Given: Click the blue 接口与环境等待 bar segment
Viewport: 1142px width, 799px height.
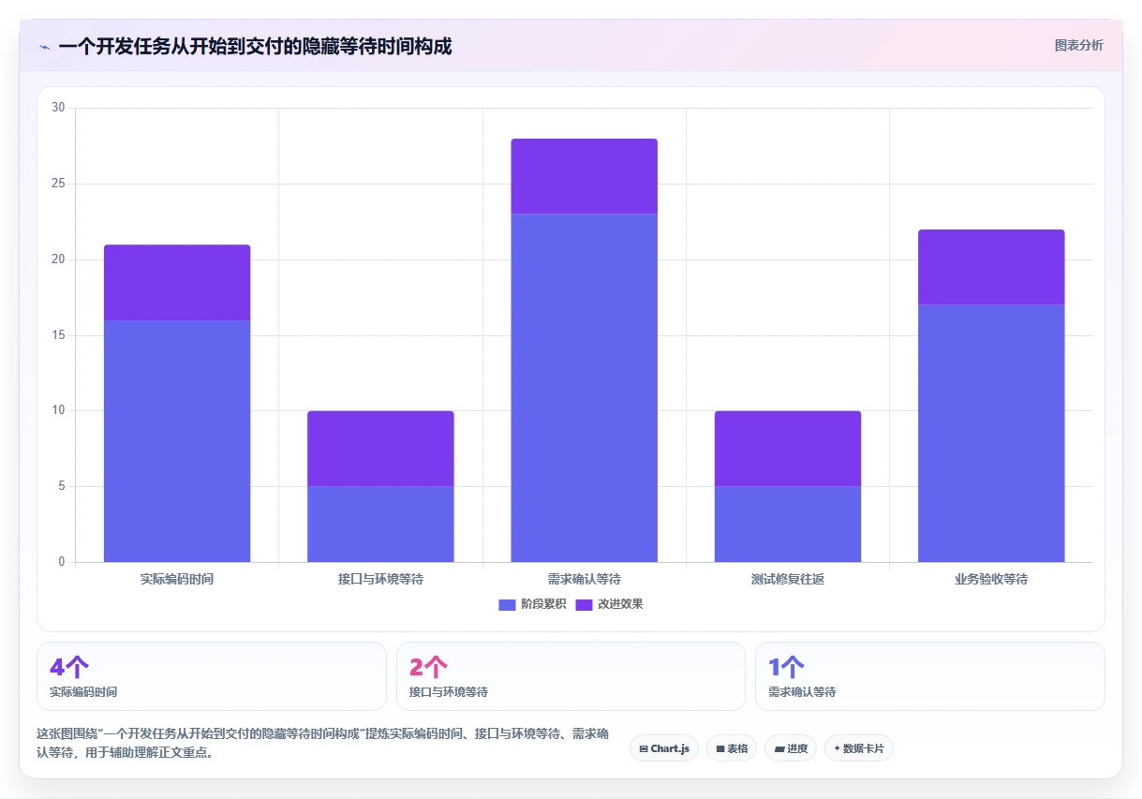Looking at the screenshot, I should pos(380,525).
